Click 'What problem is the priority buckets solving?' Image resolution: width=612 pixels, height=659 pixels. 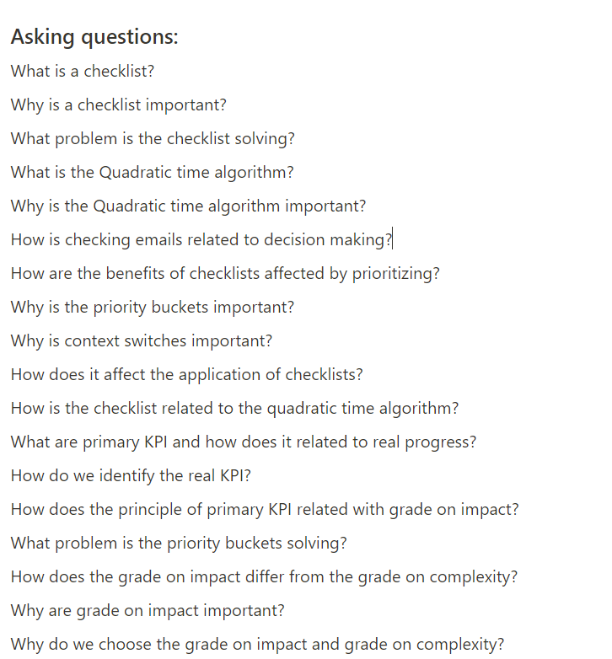(x=179, y=544)
